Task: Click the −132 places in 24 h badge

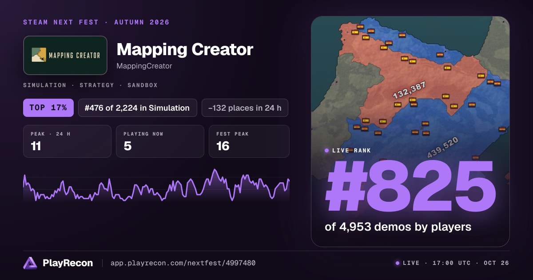Action: (x=245, y=108)
